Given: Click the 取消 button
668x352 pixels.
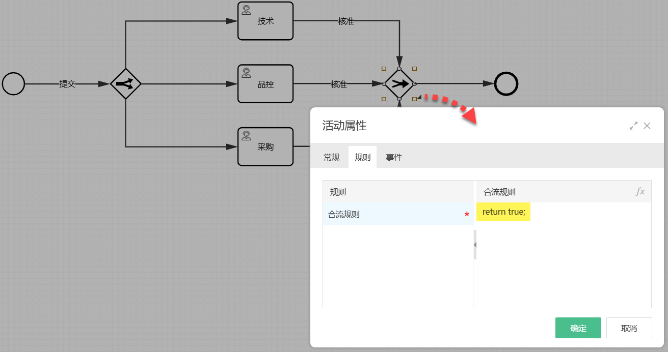Looking at the screenshot, I should [629, 328].
